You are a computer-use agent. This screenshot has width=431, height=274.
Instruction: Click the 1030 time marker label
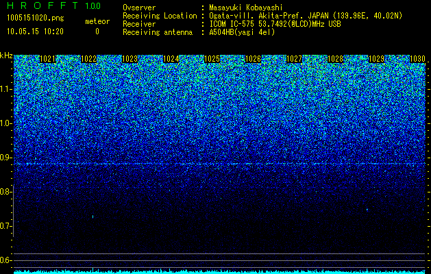pyautogui.click(x=418, y=59)
